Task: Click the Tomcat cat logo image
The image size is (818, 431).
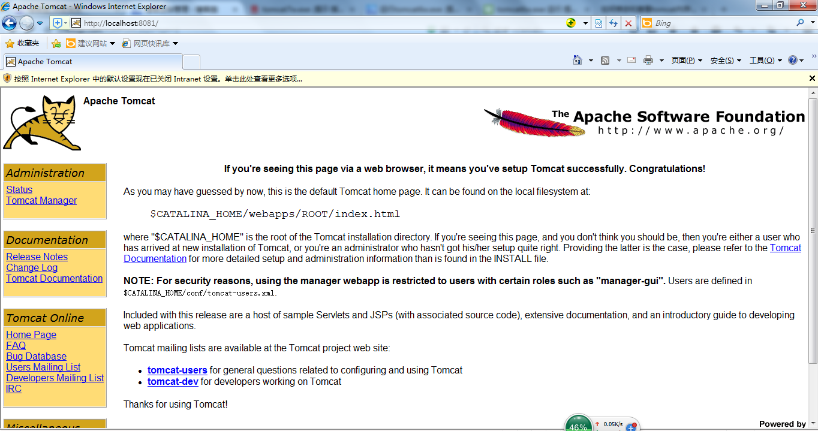Action: pyautogui.click(x=42, y=122)
